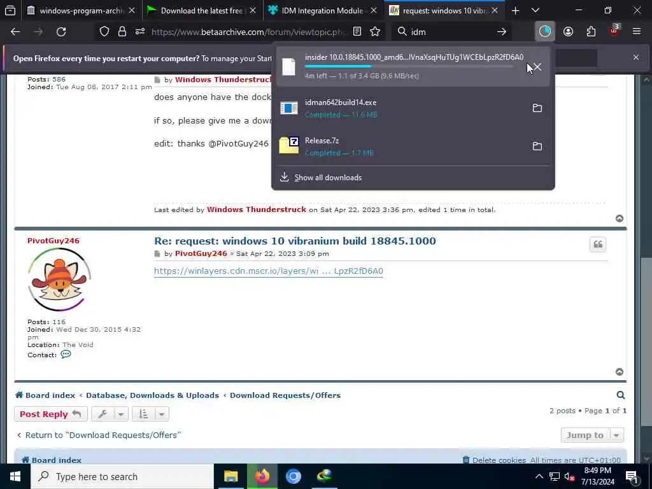Open Firefox account icon

(568, 32)
